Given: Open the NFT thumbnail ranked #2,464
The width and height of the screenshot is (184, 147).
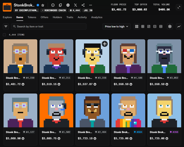Looking at the screenshot, I should click(92, 111).
